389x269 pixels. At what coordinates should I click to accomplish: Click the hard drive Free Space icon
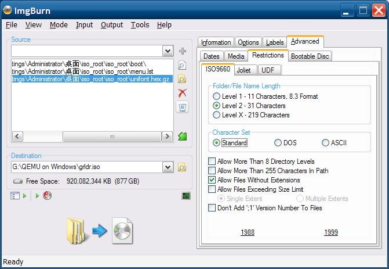point(18,181)
